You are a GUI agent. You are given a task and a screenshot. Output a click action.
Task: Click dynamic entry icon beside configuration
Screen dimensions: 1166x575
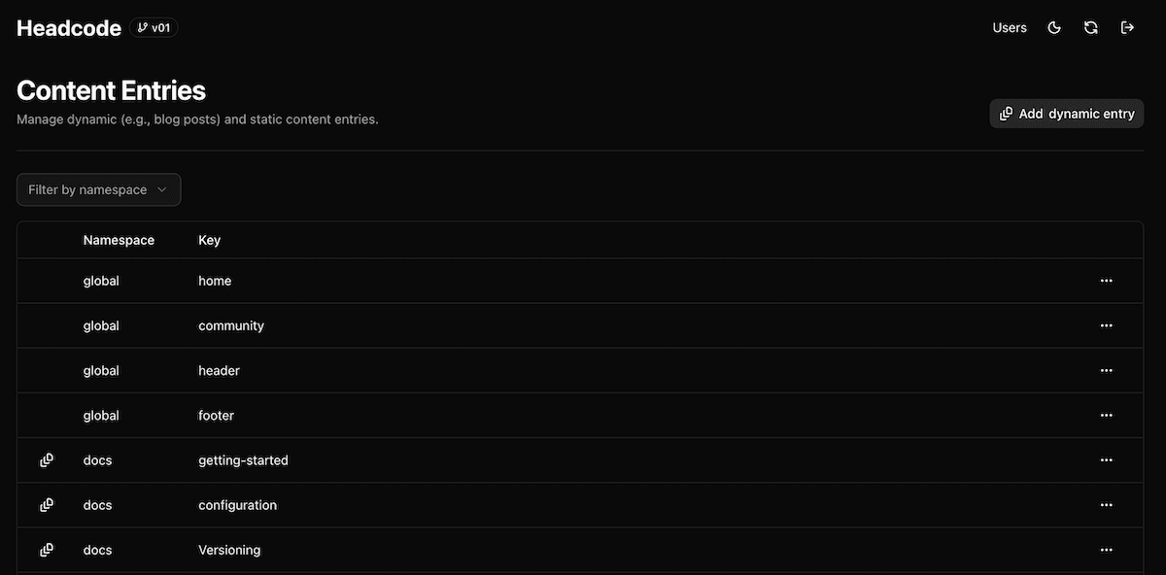[47, 505]
